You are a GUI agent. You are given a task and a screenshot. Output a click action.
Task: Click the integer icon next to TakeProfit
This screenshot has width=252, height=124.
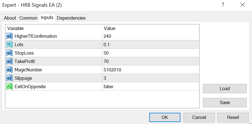[x=9, y=61]
